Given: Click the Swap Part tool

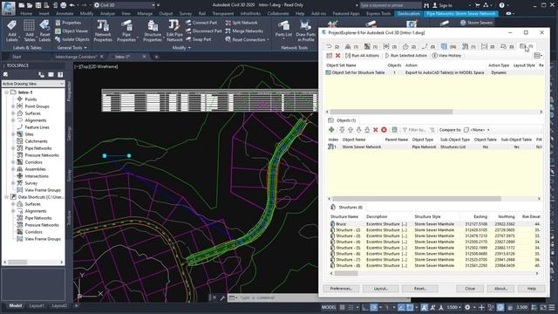Looking at the screenshot, I should click(198, 39).
